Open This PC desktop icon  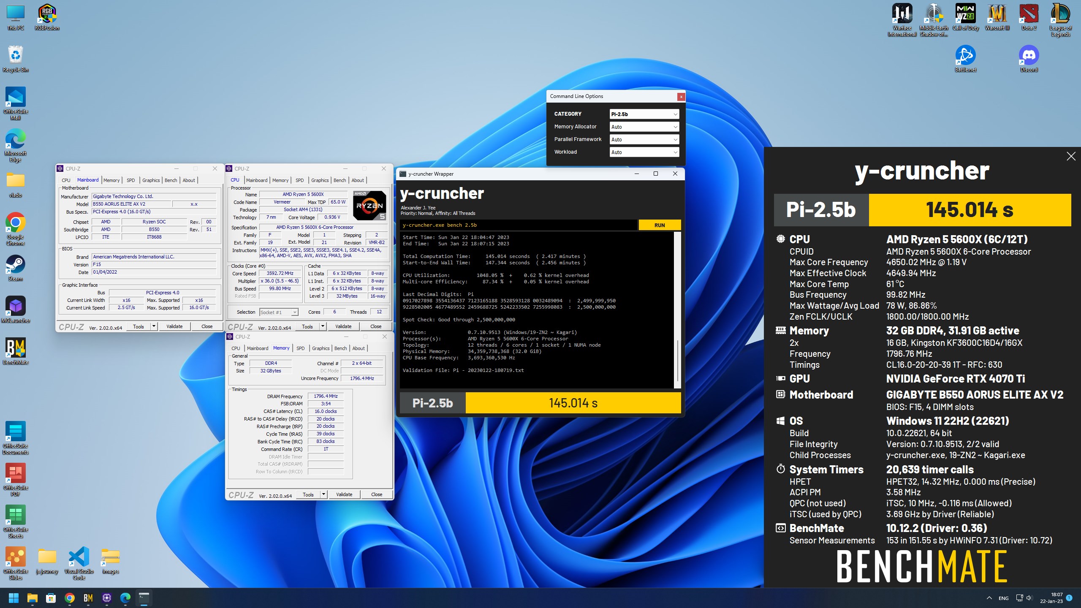pyautogui.click(x=16, y=18)
